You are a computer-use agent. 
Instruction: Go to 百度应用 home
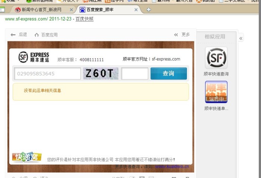[x=46, y=35]
